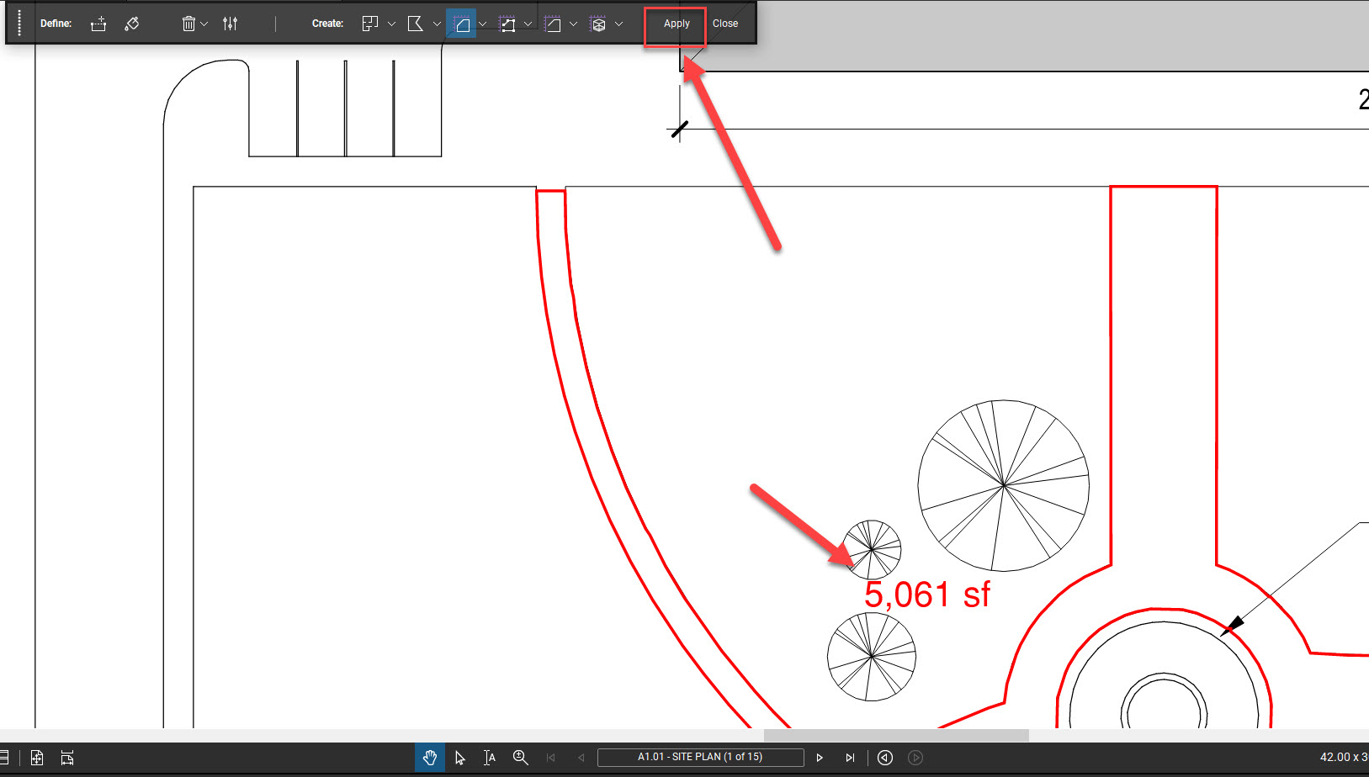Image resolution: width=1369 pixels, height=777 pixels.
Task: Click the Apply button
Action: click(x=677, y=24)
